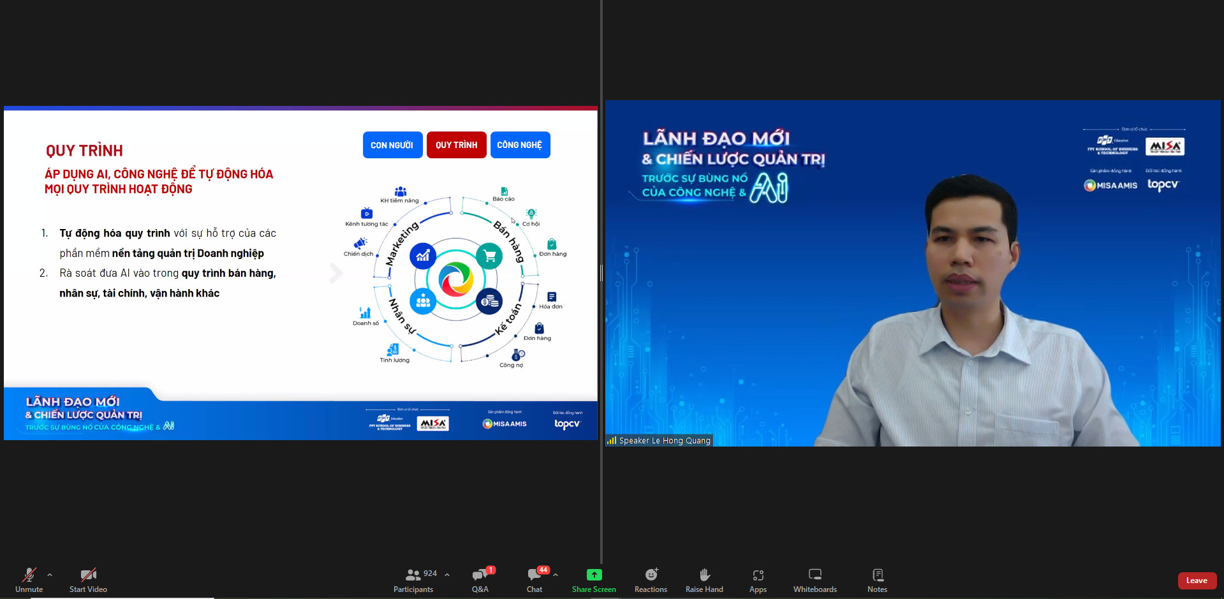Click Speaker Le Hong Quang video feed
The image size is (1224, 599).
coord(912,273)
